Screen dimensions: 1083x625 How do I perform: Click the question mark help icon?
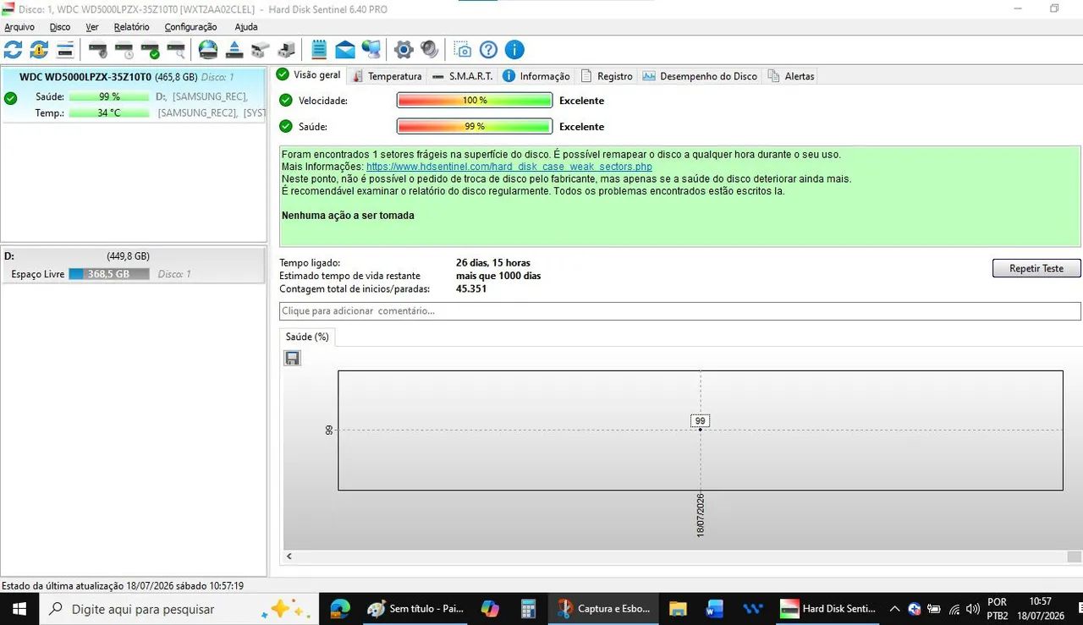488,50
